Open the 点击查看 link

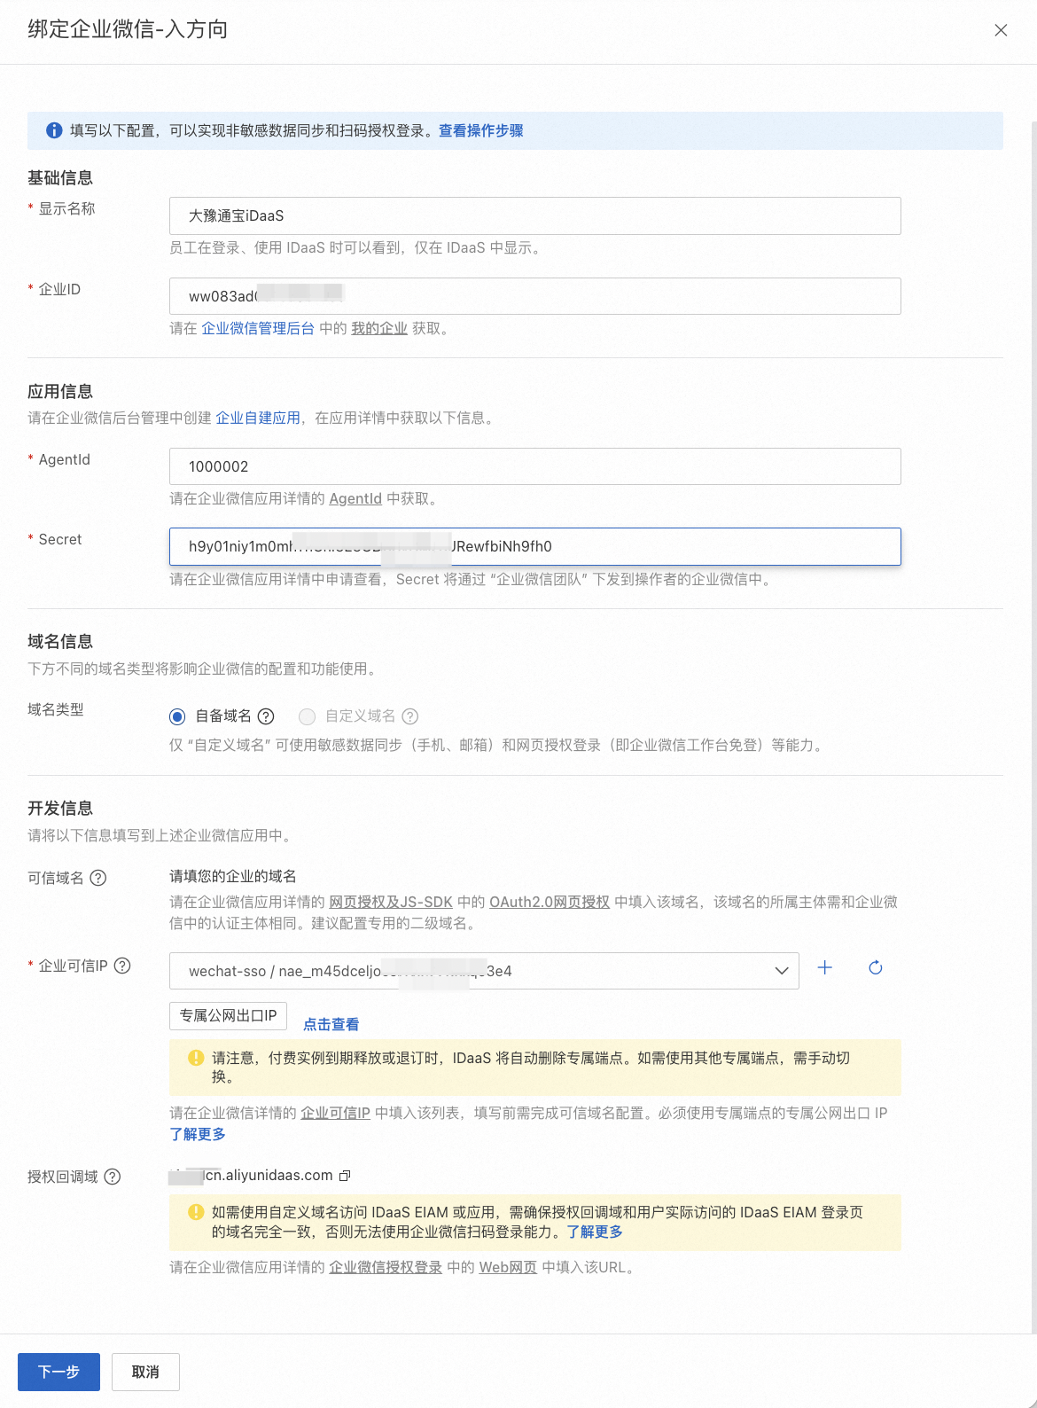[x=331, y=1024]
